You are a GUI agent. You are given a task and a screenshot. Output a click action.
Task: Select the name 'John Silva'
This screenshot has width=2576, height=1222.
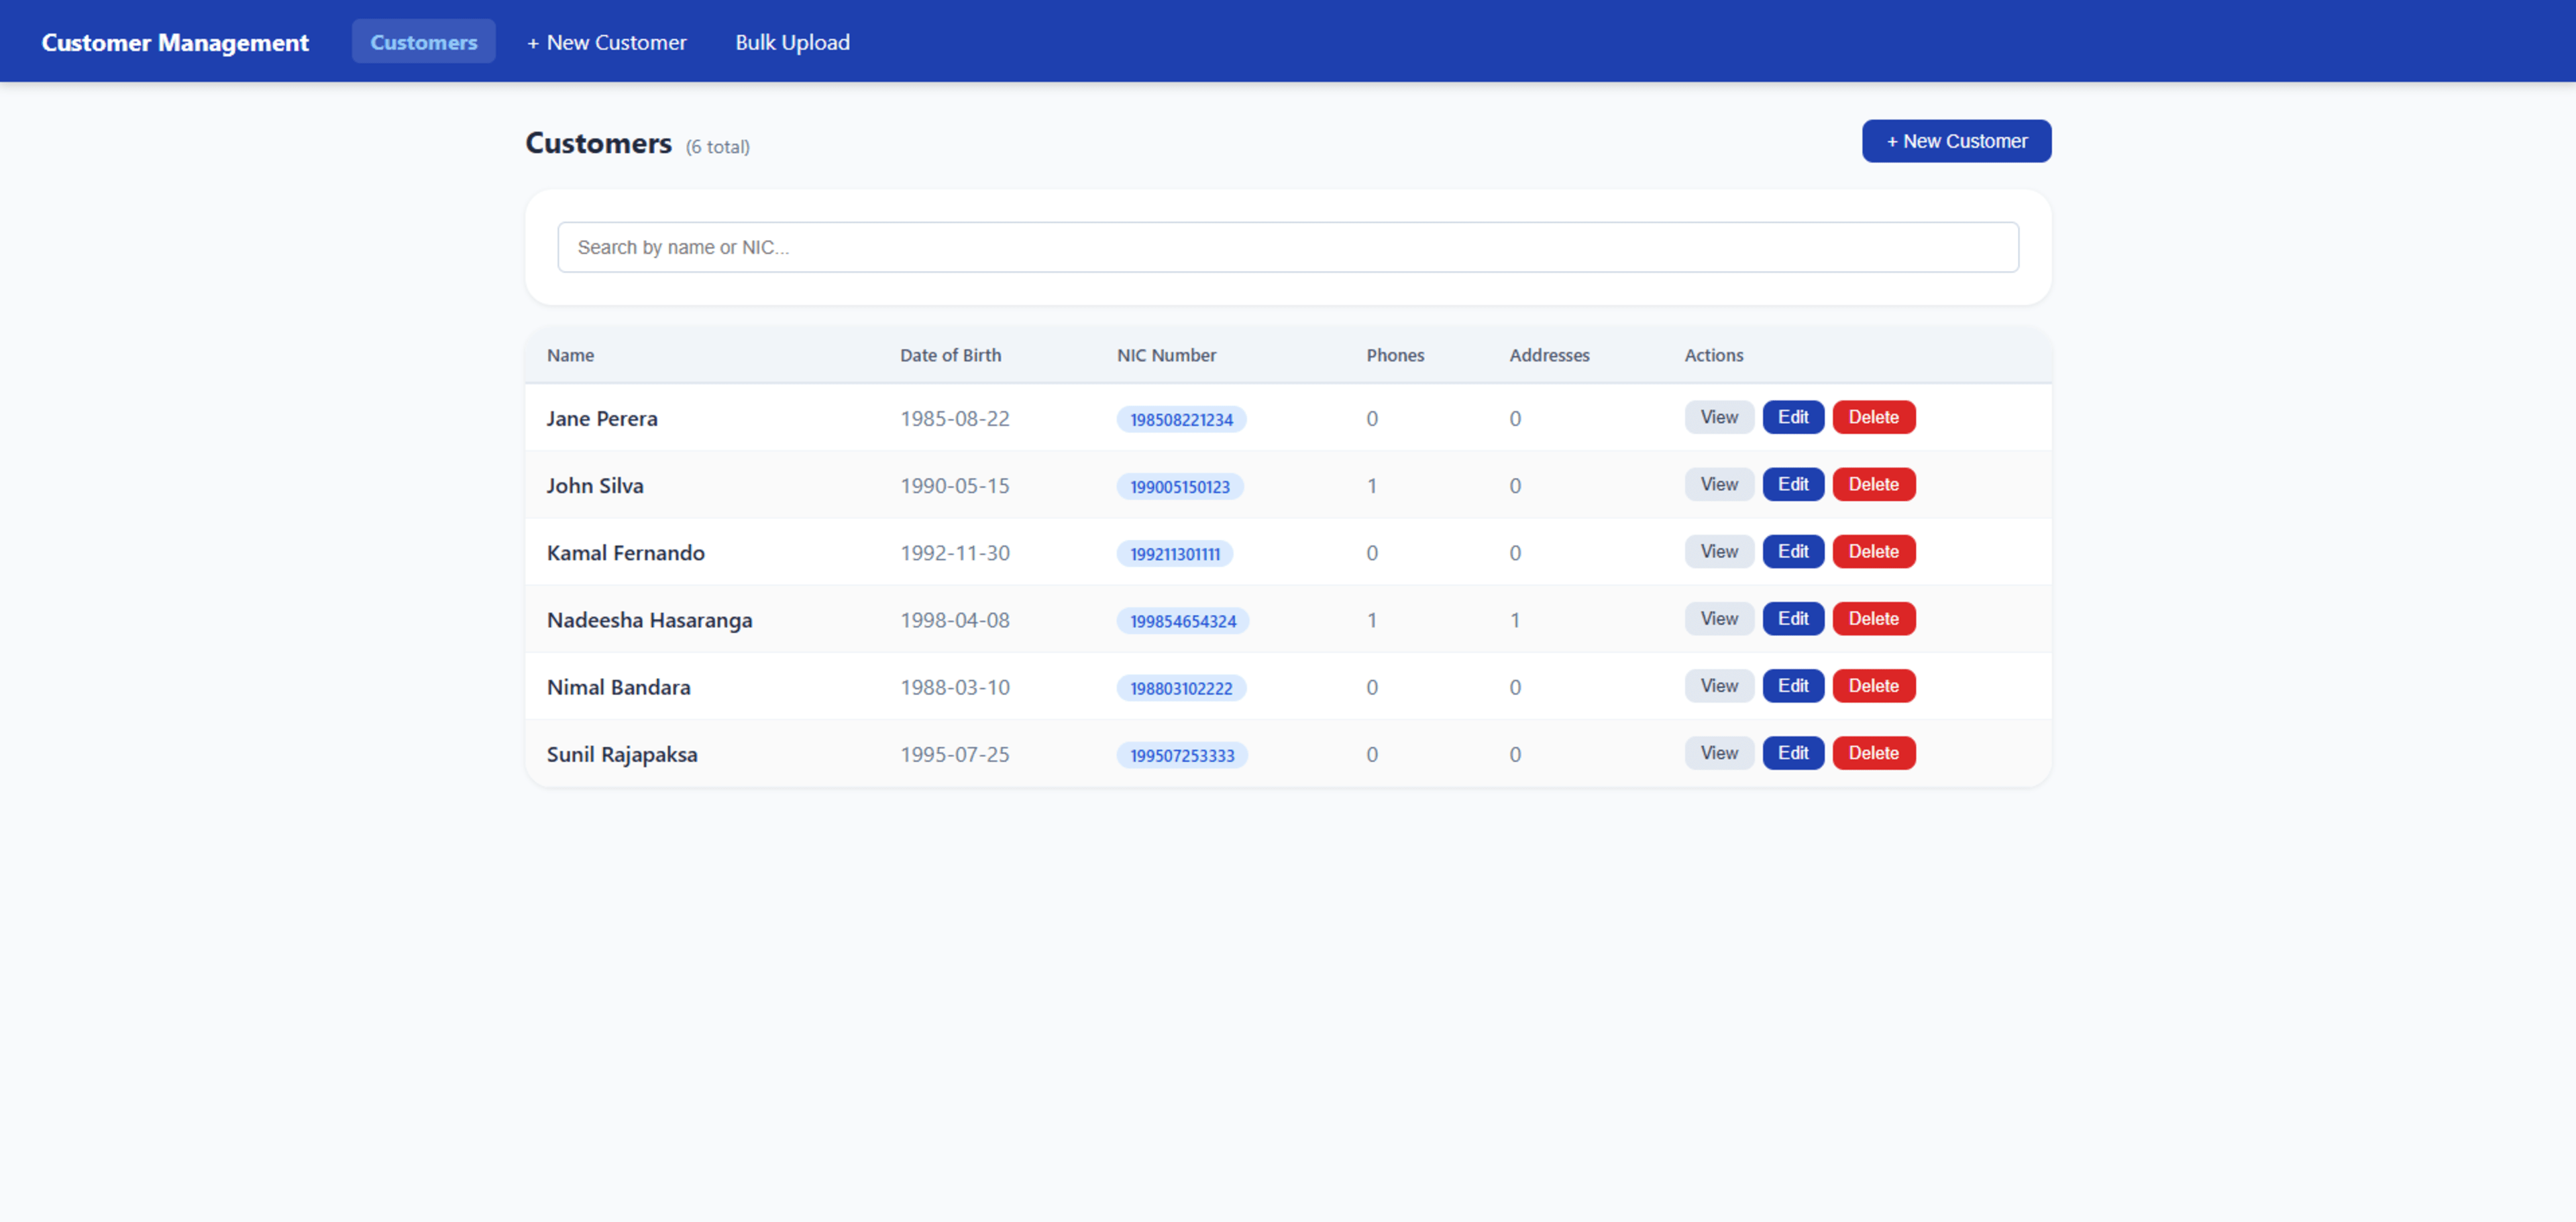pyautogui.click(x=595, y=485)
